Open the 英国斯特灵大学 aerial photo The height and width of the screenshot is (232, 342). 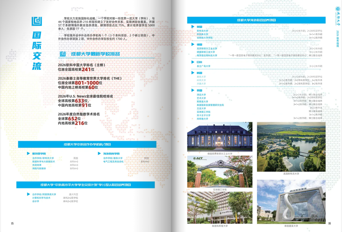tap(291, 147)
